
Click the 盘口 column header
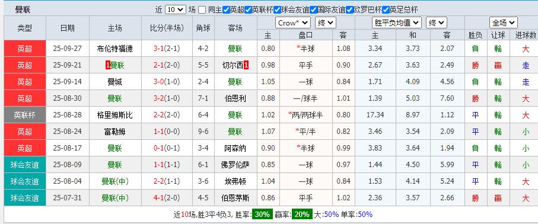pyautogui.click(x=305, y=35)
